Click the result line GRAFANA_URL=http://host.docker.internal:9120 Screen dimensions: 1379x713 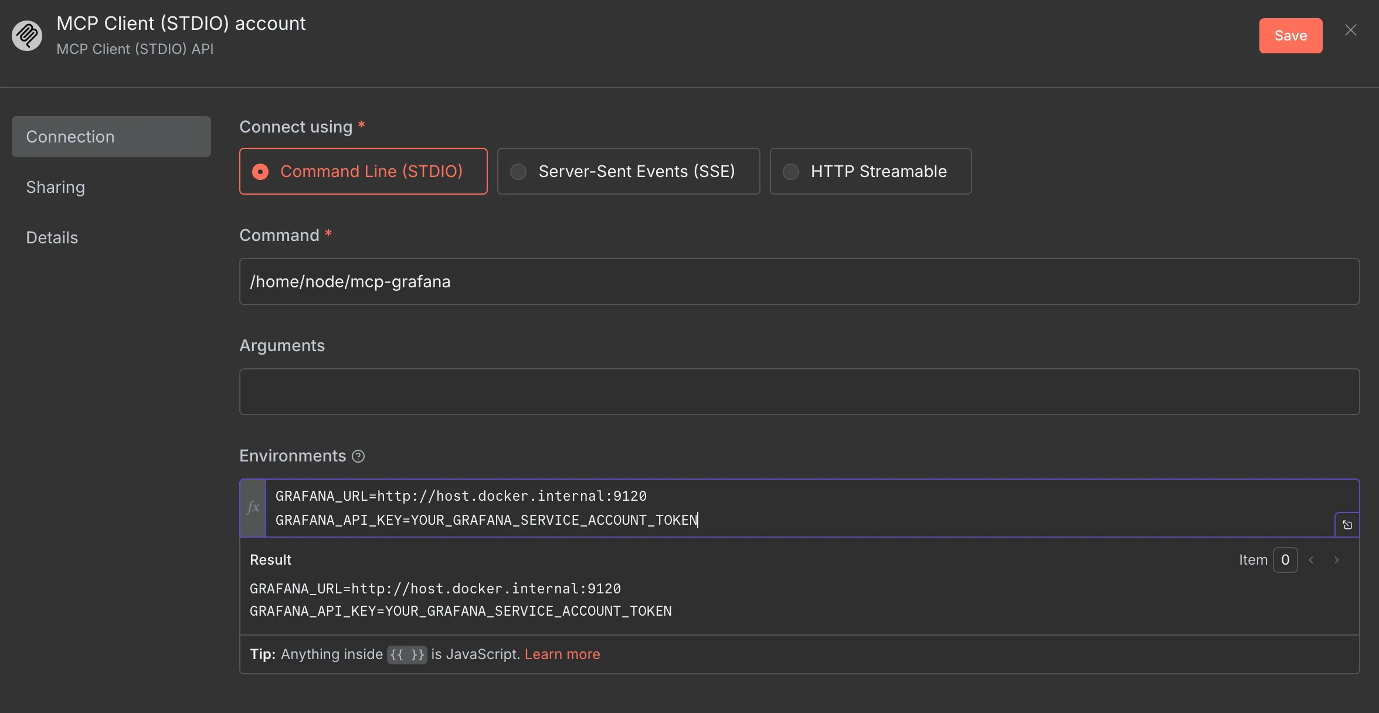pos(435,589)
